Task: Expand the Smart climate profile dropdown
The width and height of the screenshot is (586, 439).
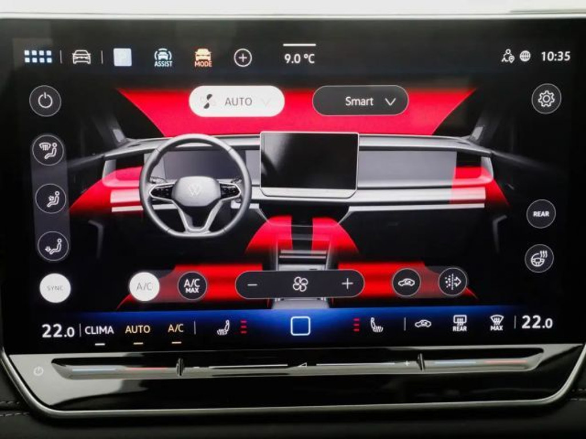Action: click(361, 101)
